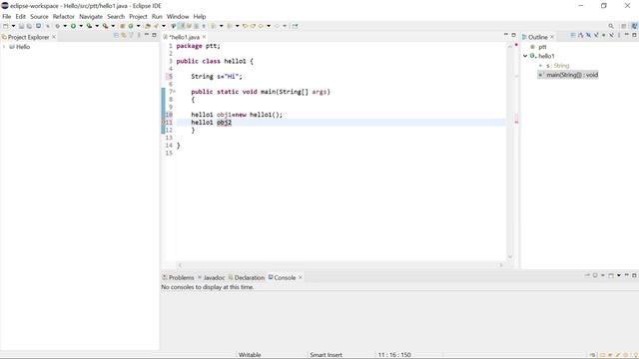Click the External Tools run icon
Image resolution: width=639 pixels, height=359 pixels.
pos(105,26)
